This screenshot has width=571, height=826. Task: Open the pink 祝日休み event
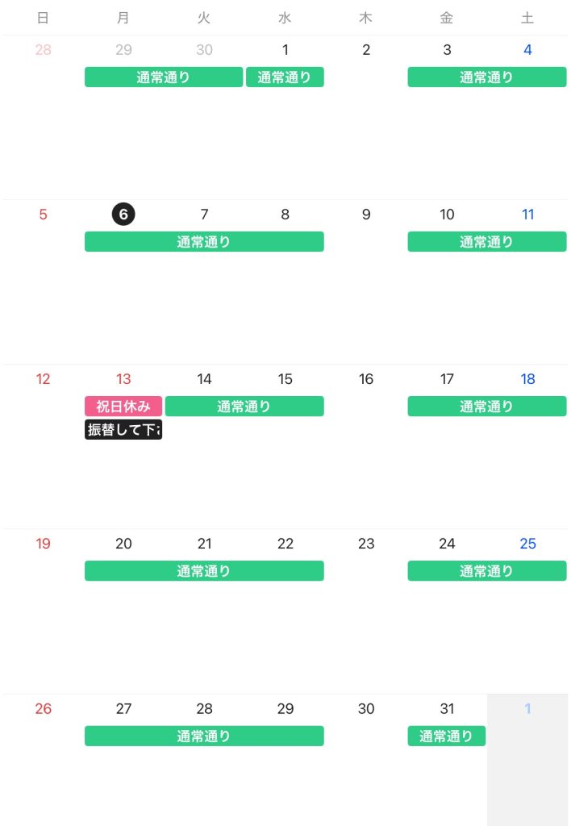[x=123, y=407]
